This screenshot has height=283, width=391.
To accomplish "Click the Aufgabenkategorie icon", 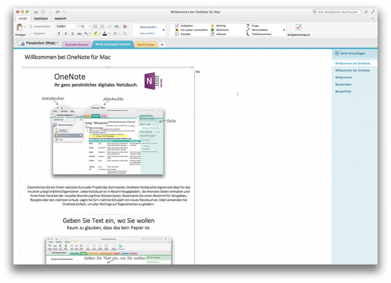I will coord(298,26).
